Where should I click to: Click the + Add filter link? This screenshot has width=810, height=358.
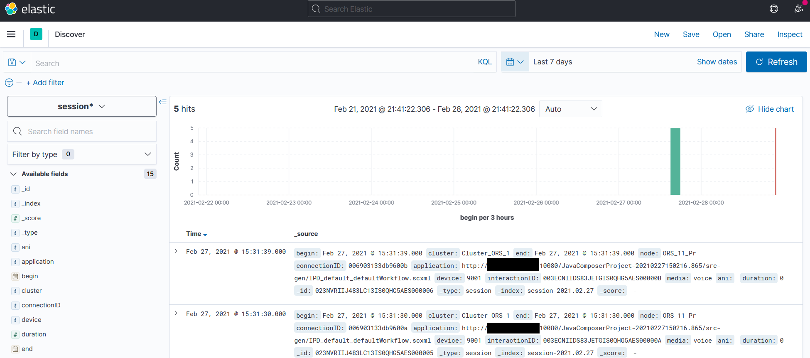pos(45,83)
